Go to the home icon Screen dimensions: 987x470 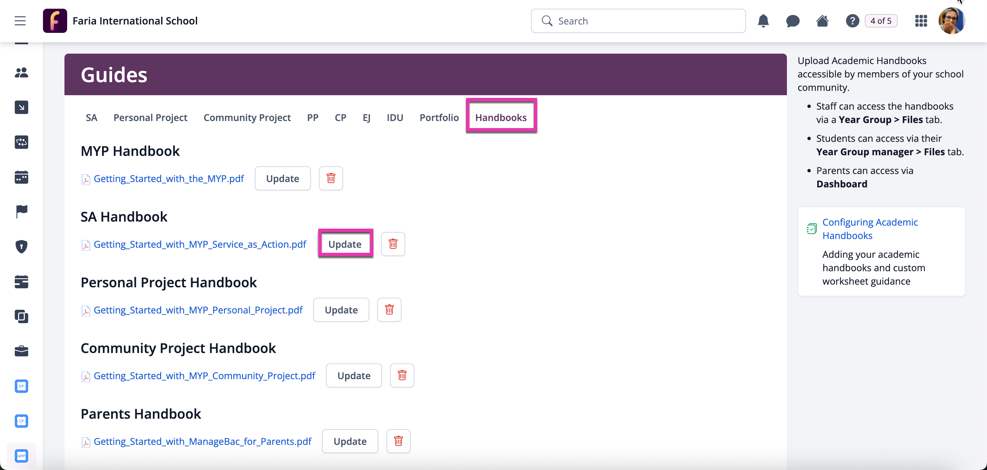(822, 21)
